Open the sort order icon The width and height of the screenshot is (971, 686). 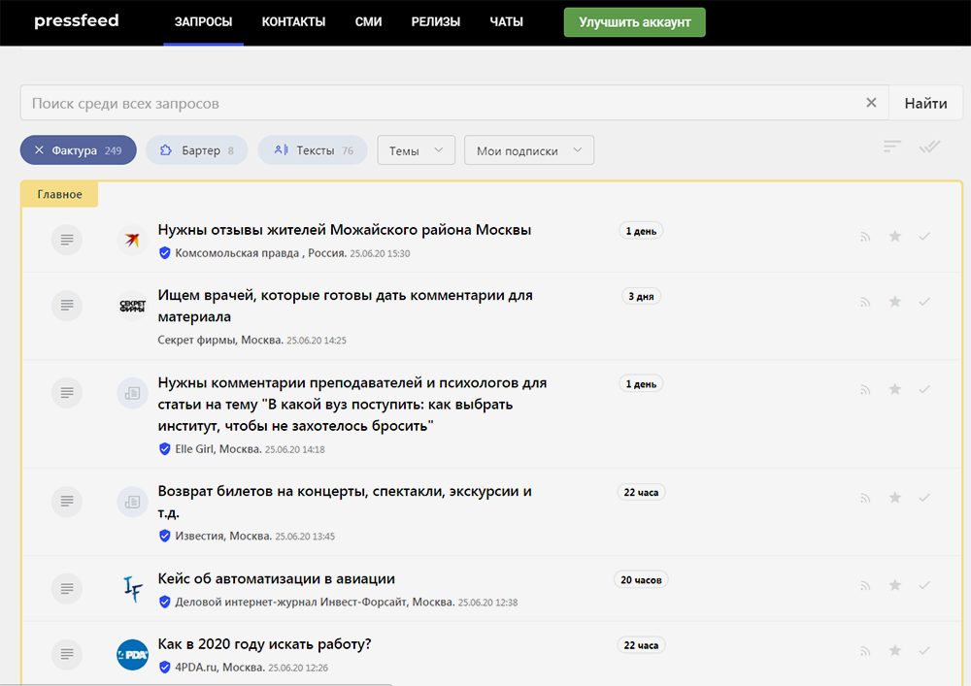(x=892, y=147)
